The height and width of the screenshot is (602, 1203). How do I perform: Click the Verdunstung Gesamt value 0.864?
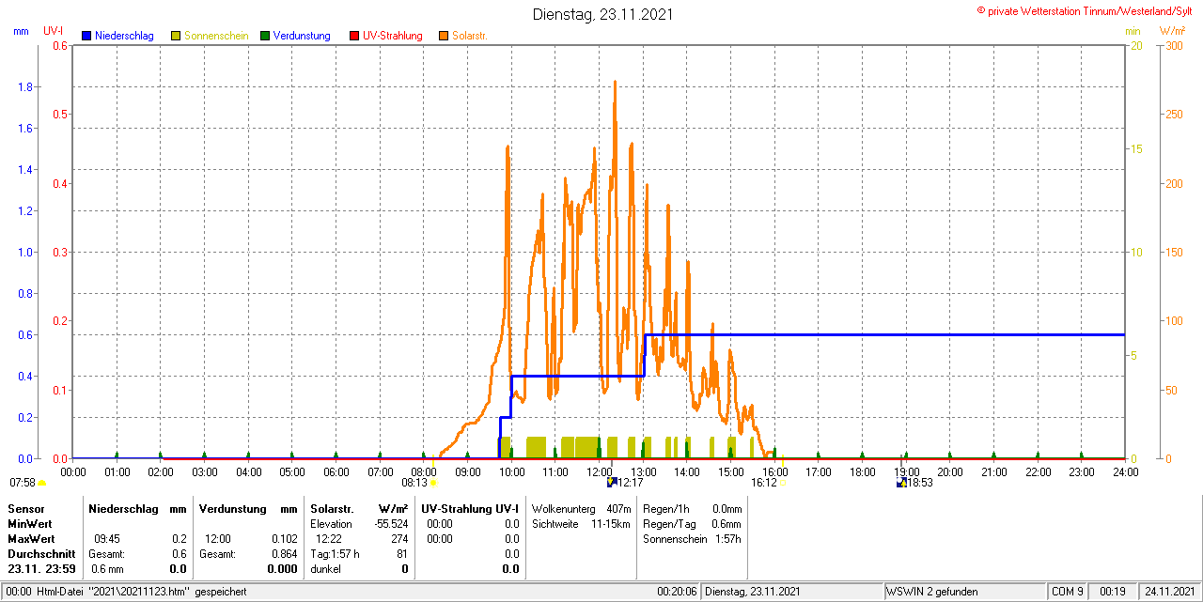click(285, 554)
